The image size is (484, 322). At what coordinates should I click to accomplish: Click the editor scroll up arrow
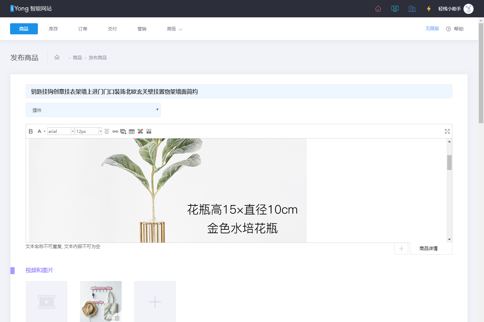[449, 142]
